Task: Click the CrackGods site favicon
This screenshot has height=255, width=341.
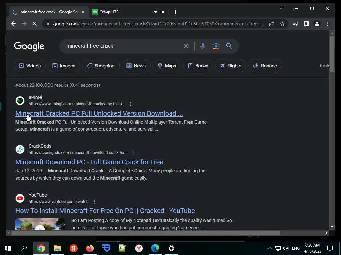Action: tap(20, 149)
